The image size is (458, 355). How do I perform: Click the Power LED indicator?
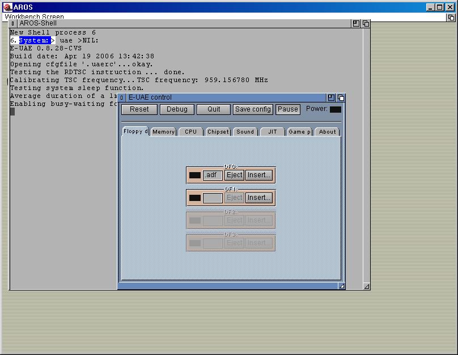[336, 109]
